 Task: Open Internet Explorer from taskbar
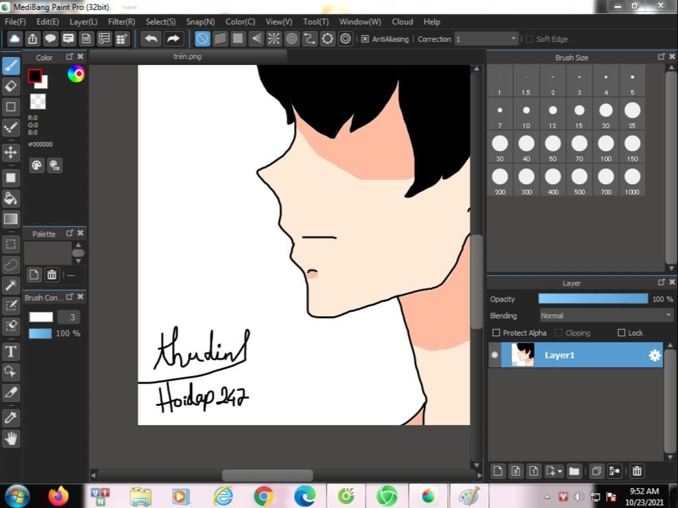(x=222, y=496)
